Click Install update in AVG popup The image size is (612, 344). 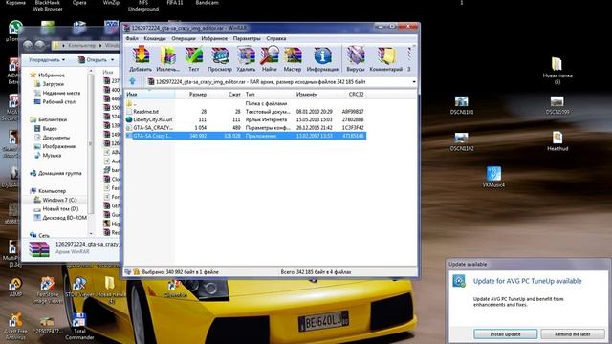(x=506, y=334)
